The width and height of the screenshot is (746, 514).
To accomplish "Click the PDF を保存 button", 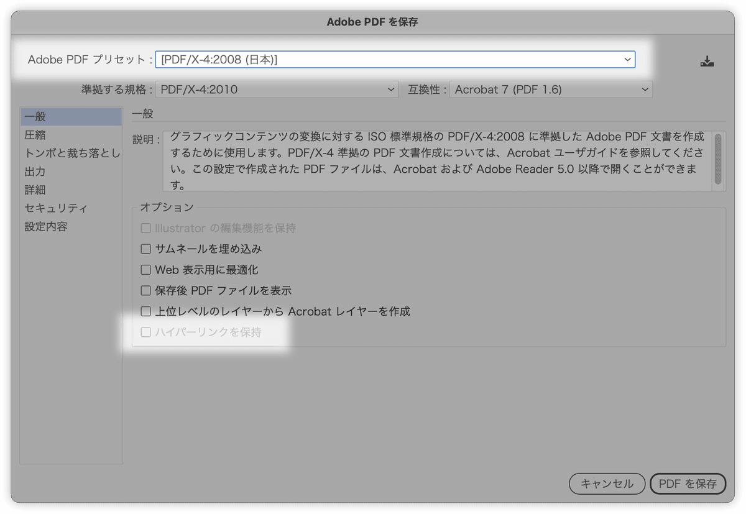I will pos(688,484).
